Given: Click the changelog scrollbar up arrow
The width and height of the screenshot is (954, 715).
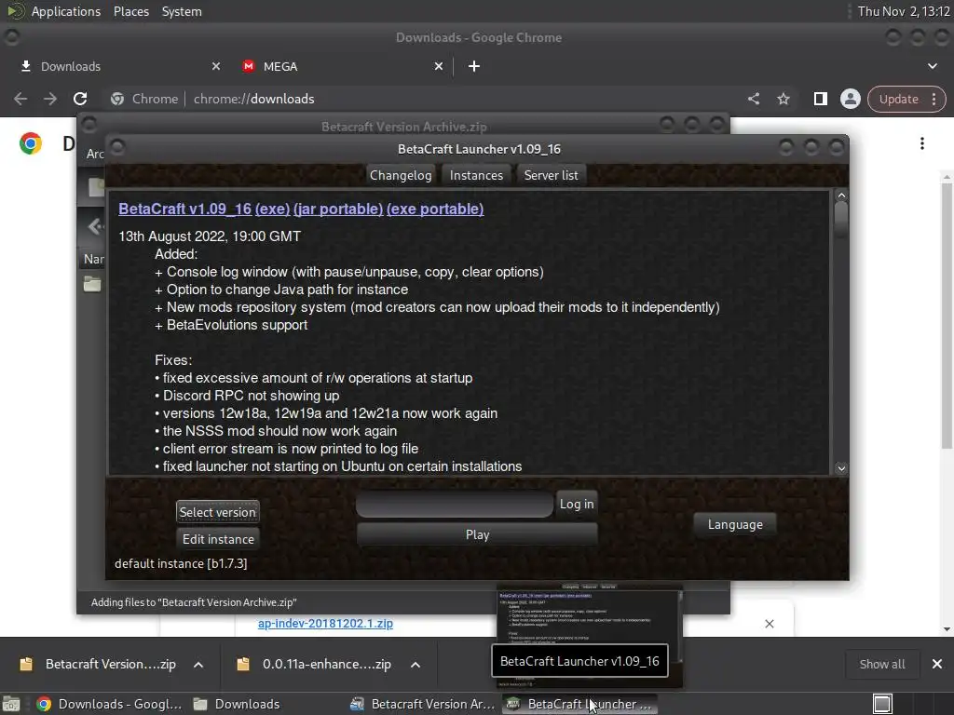Looking at the screenshot, I should tap(841, 196).
